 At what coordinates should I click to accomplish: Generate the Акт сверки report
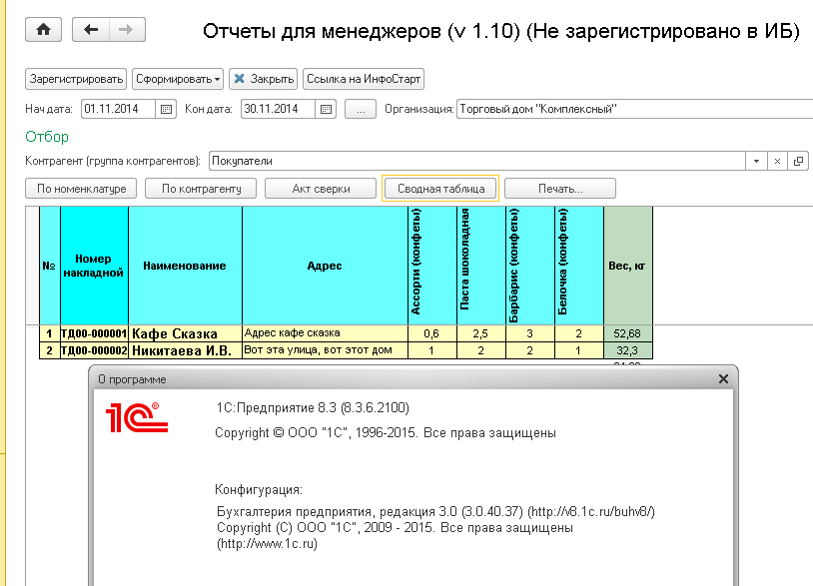click(x=321, y=189)
